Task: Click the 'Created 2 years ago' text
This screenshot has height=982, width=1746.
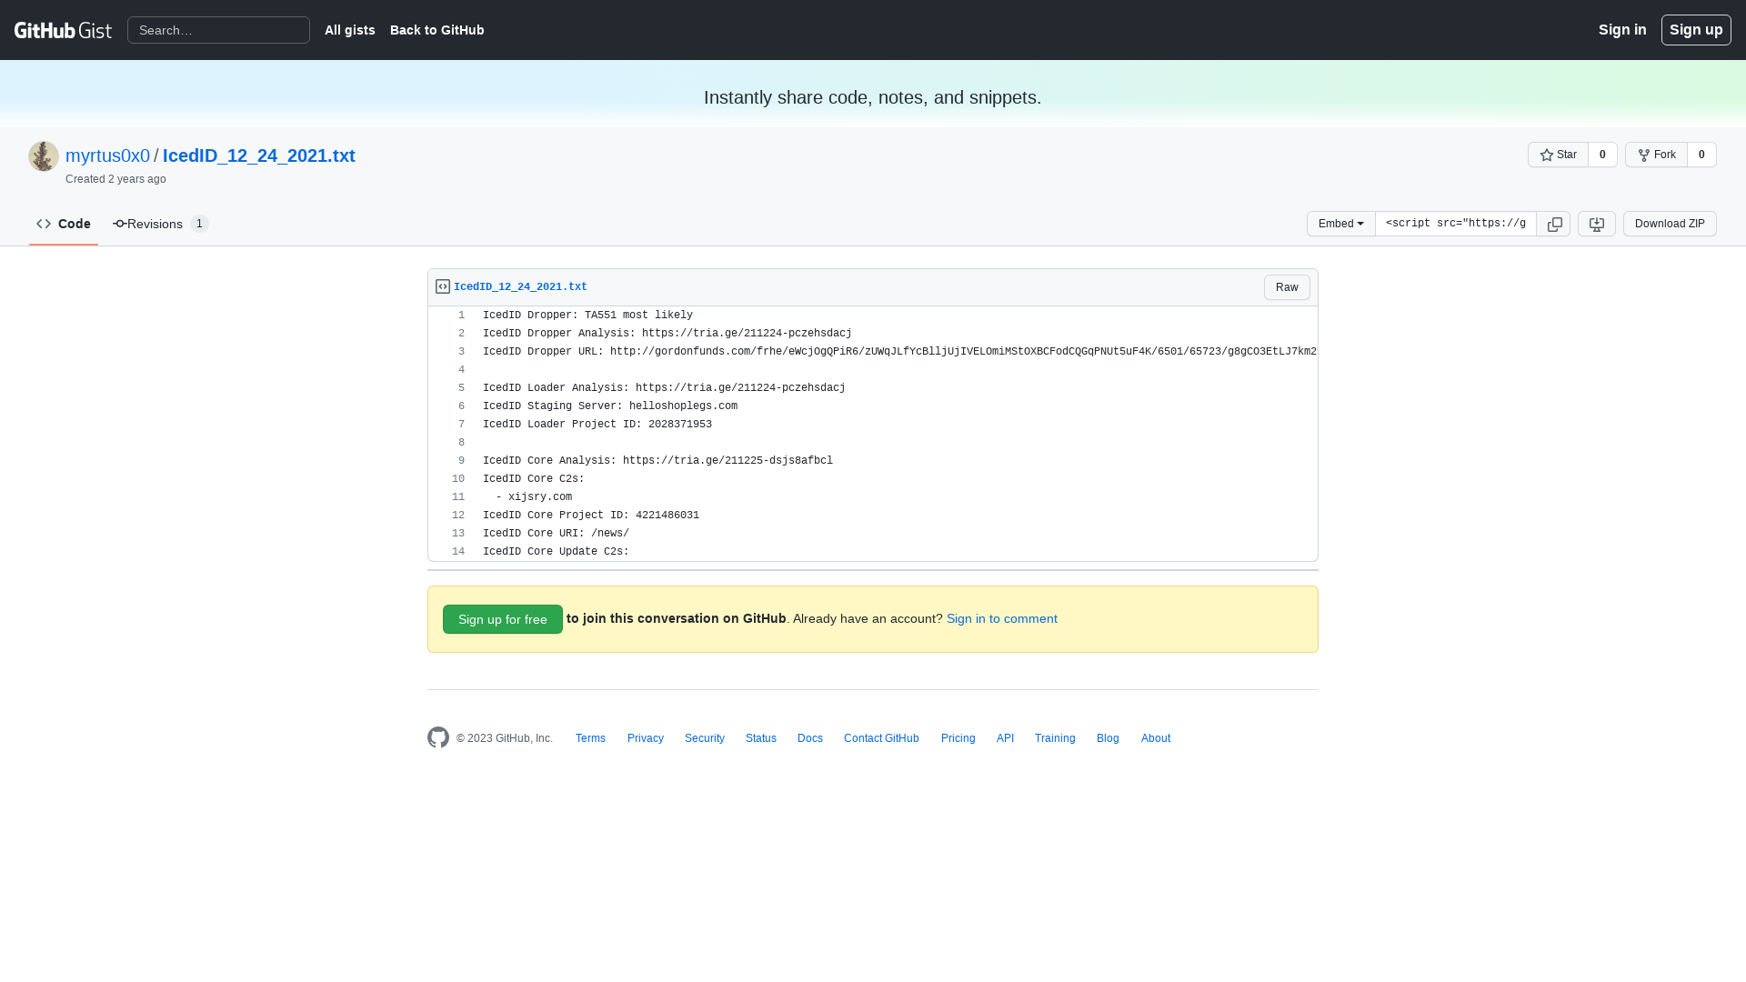Action: coord(115,179)
